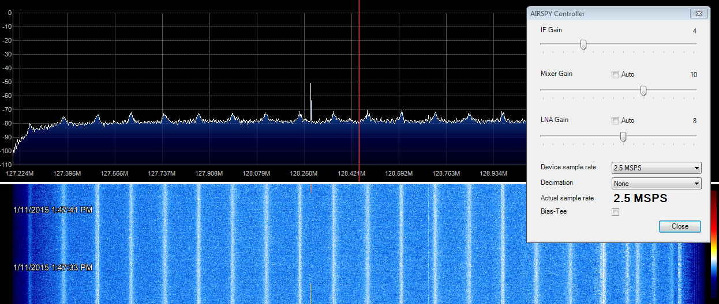The width and height of the screenshot is (719, 304).
Task: Click the 127.908M frequency label
Action: tap(209, 173)
